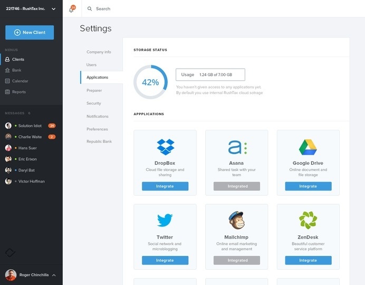
Task: Open conversation with Charlie Waite
Action: (30, 137)
